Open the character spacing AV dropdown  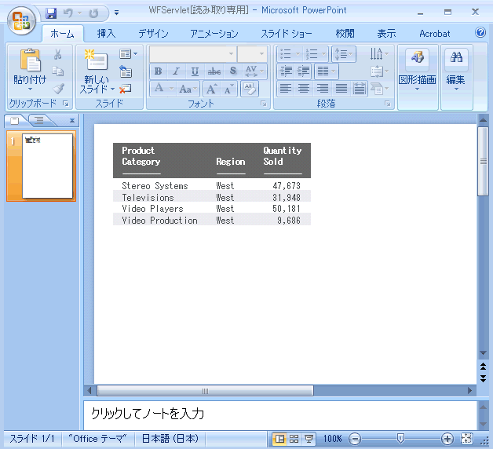254,71
